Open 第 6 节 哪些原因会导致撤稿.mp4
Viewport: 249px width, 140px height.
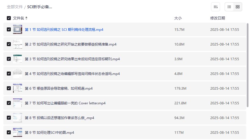[59, 89]
